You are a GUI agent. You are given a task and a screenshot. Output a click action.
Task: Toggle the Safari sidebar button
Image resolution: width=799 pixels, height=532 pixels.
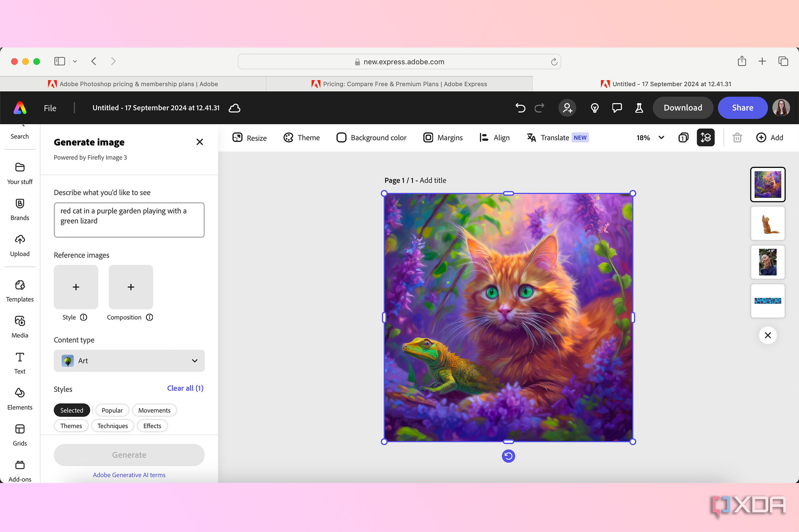point(60,61)
